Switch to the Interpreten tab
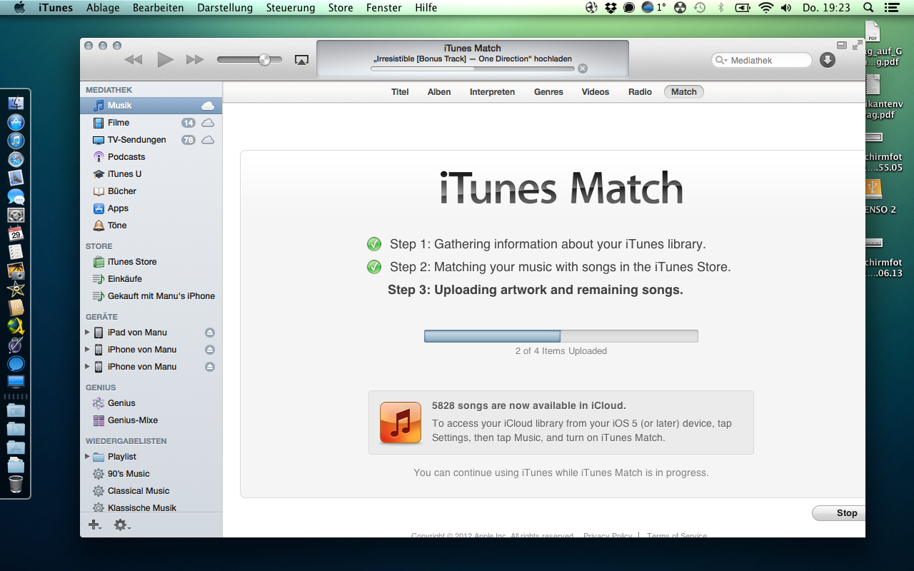914x571 pixels. (x=492, y=92)
